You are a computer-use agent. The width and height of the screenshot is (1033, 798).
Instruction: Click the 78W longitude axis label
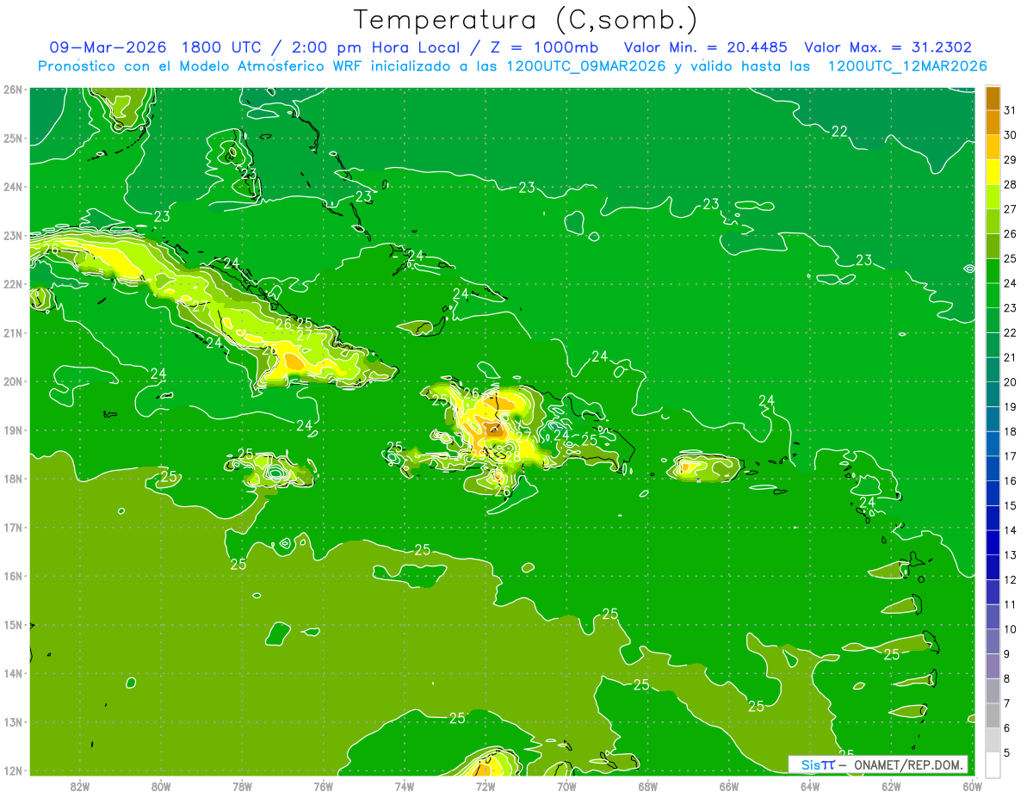coord(242,786)
